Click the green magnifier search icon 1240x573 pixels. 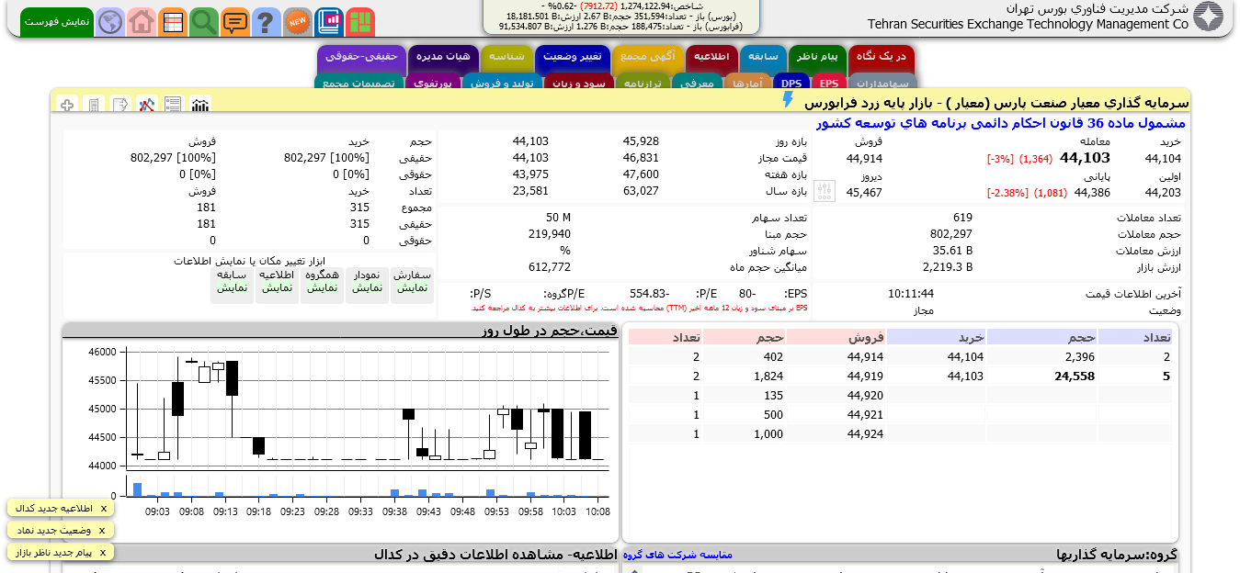click(204, 22)
